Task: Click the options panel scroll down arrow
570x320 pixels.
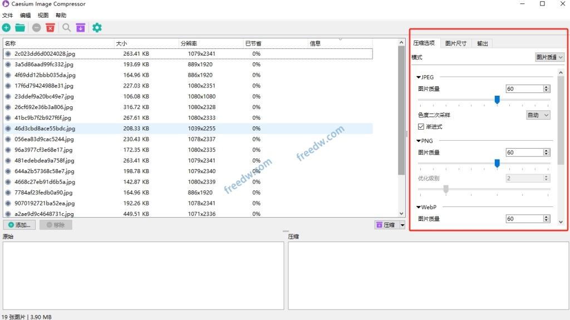Action: [x=561, y=222]
